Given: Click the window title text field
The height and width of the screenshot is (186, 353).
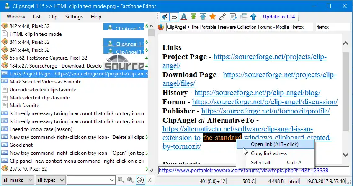Looking at the screenshot, I should (240, 27).
